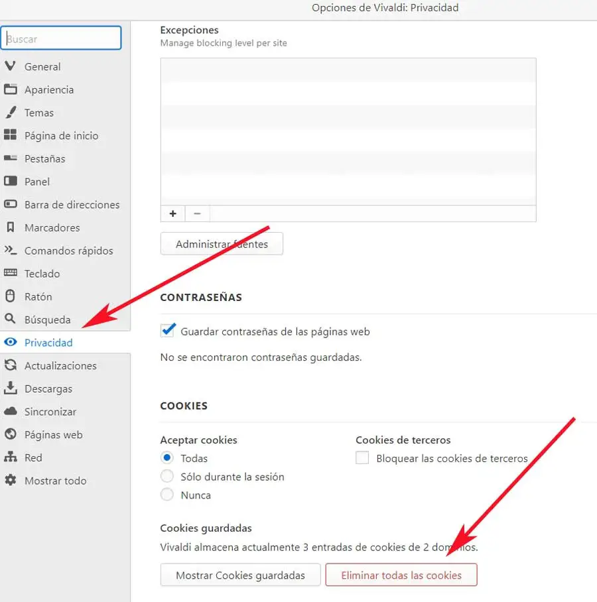The width and height of the screenshot is (597, 602).
Task: Click the 'Aceptar cookies' label
Action: point(198,440)
